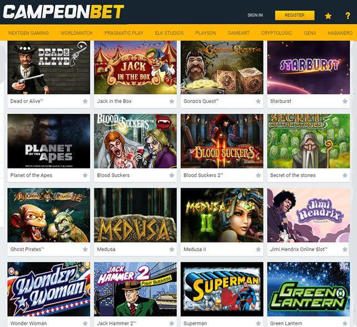The height and width of the screenshot is (327, 357).
Task: Star the Jack in the Box game
Action: click(x=172, y=101)
